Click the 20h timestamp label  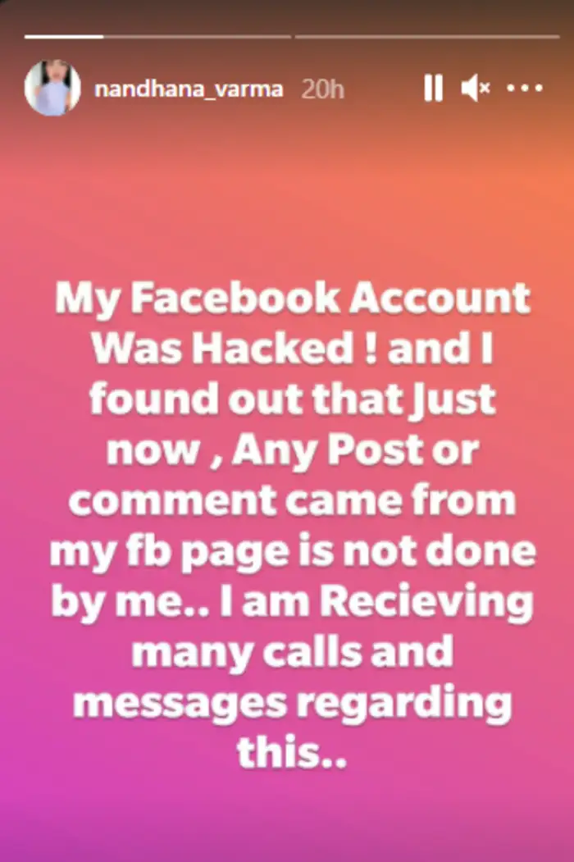[323, 89]
